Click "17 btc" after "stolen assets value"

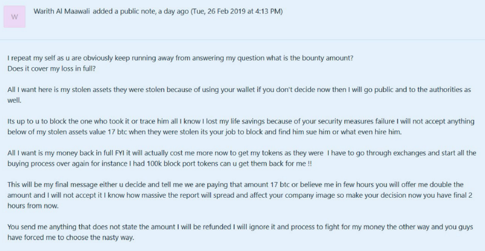(x=117, y=132)
